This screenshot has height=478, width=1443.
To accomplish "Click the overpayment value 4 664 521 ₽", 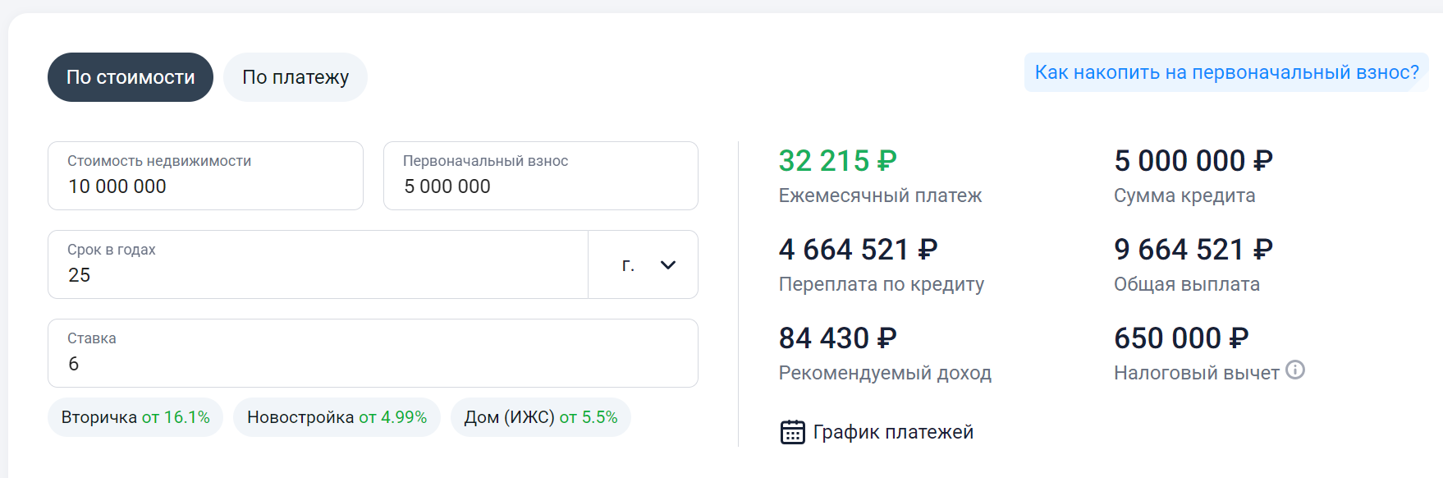I will pyautogui.click(x=858, y=250).
